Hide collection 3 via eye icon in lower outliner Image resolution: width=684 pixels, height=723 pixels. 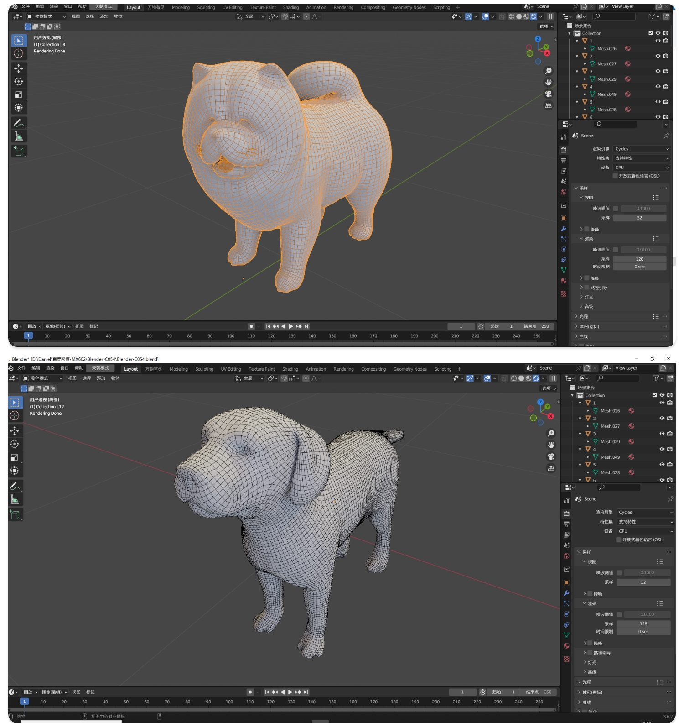click(x=662, y=434)
